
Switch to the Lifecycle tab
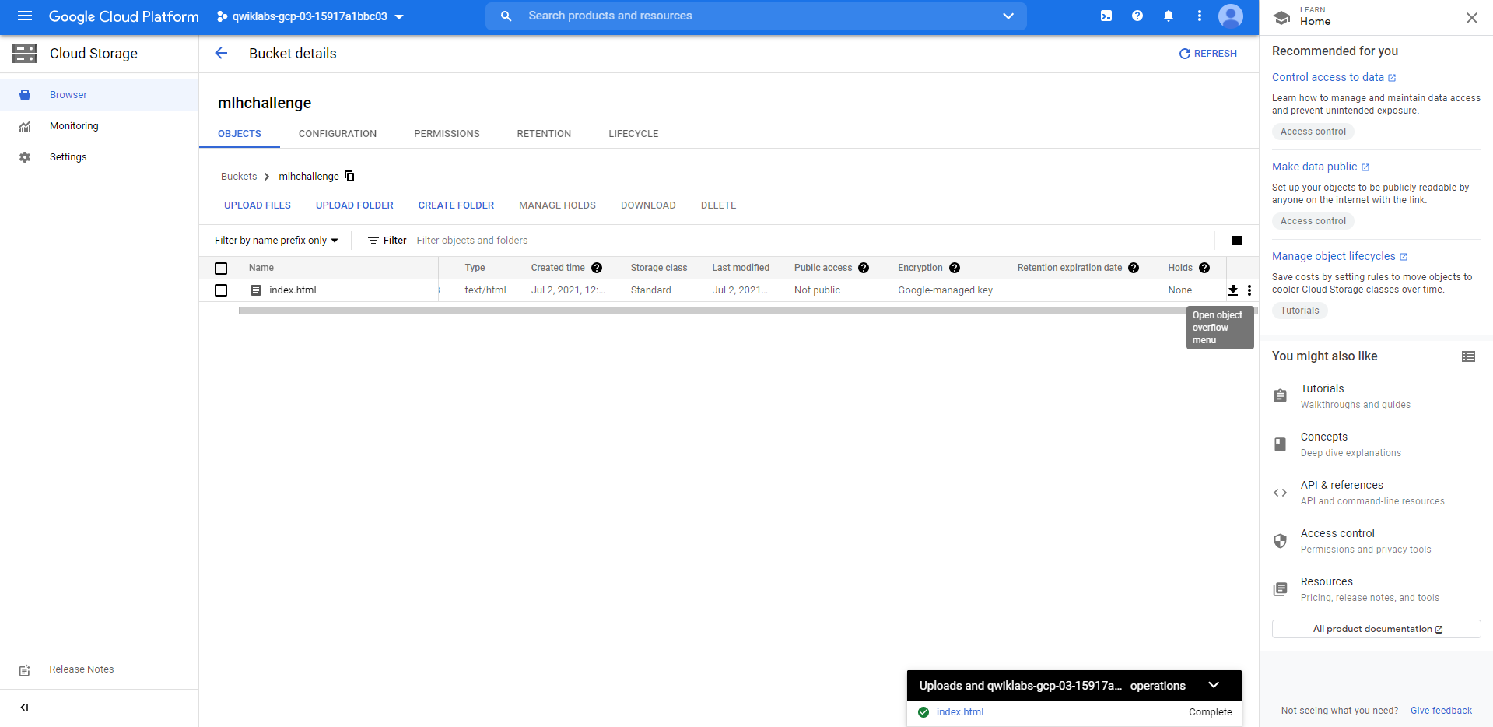(x=633, y=134)
